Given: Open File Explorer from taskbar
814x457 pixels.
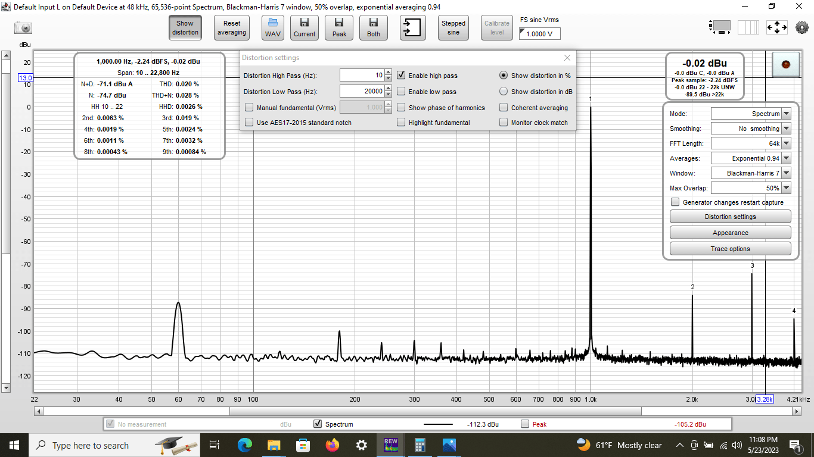Looking at the screenshot, I should (274, 445).
